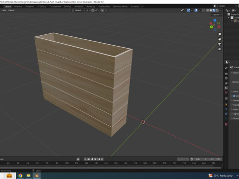Click the zoom magnifier viewport button

[x=220, y=34]
